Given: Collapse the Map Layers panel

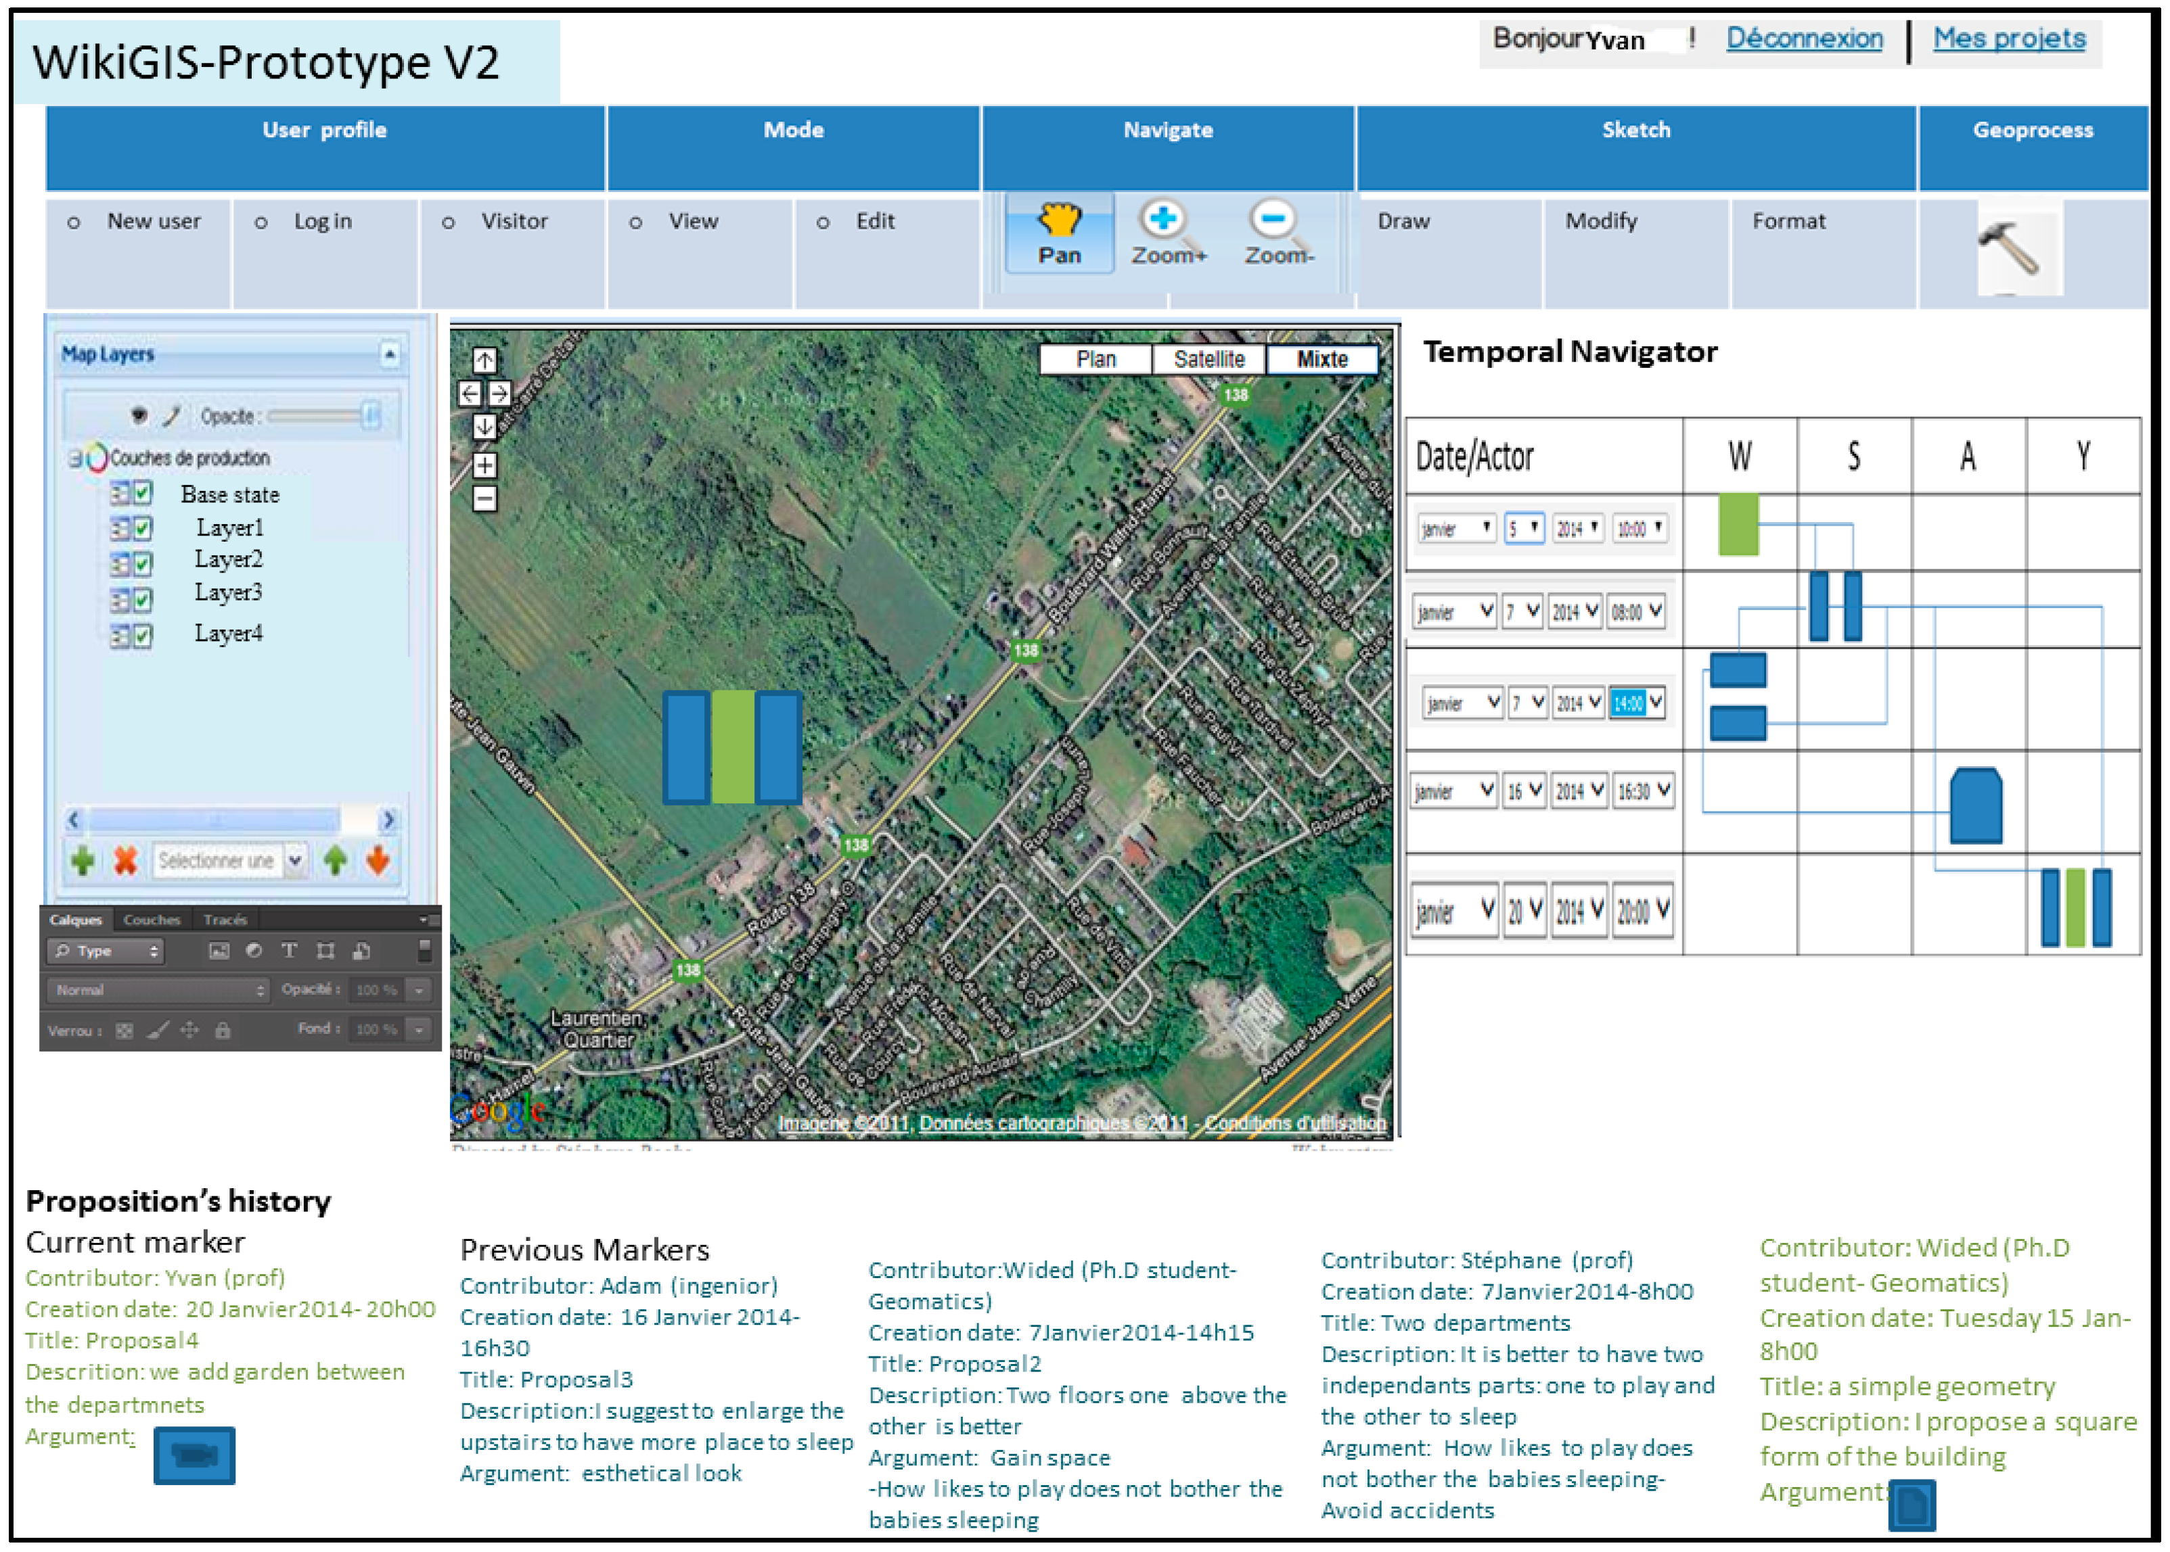Looking at the screenshot, I should pos(389,354).
